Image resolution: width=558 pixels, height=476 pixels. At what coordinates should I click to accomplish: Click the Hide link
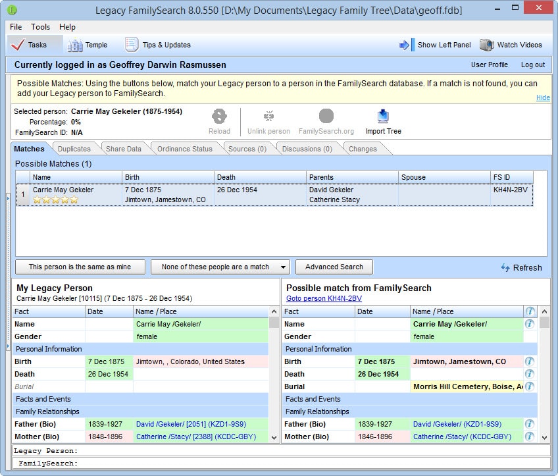[543, 97]
